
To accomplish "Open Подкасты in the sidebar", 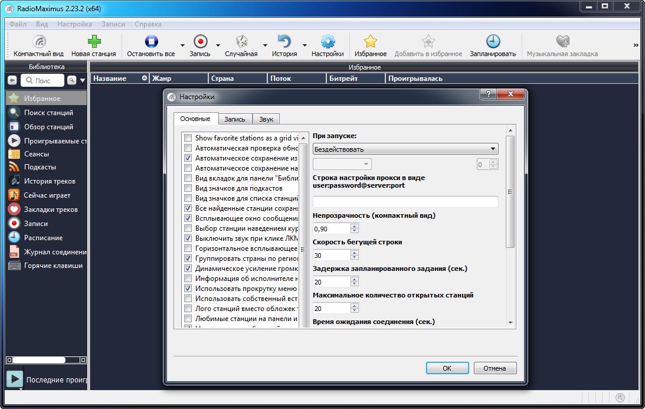I will point(47,167).
